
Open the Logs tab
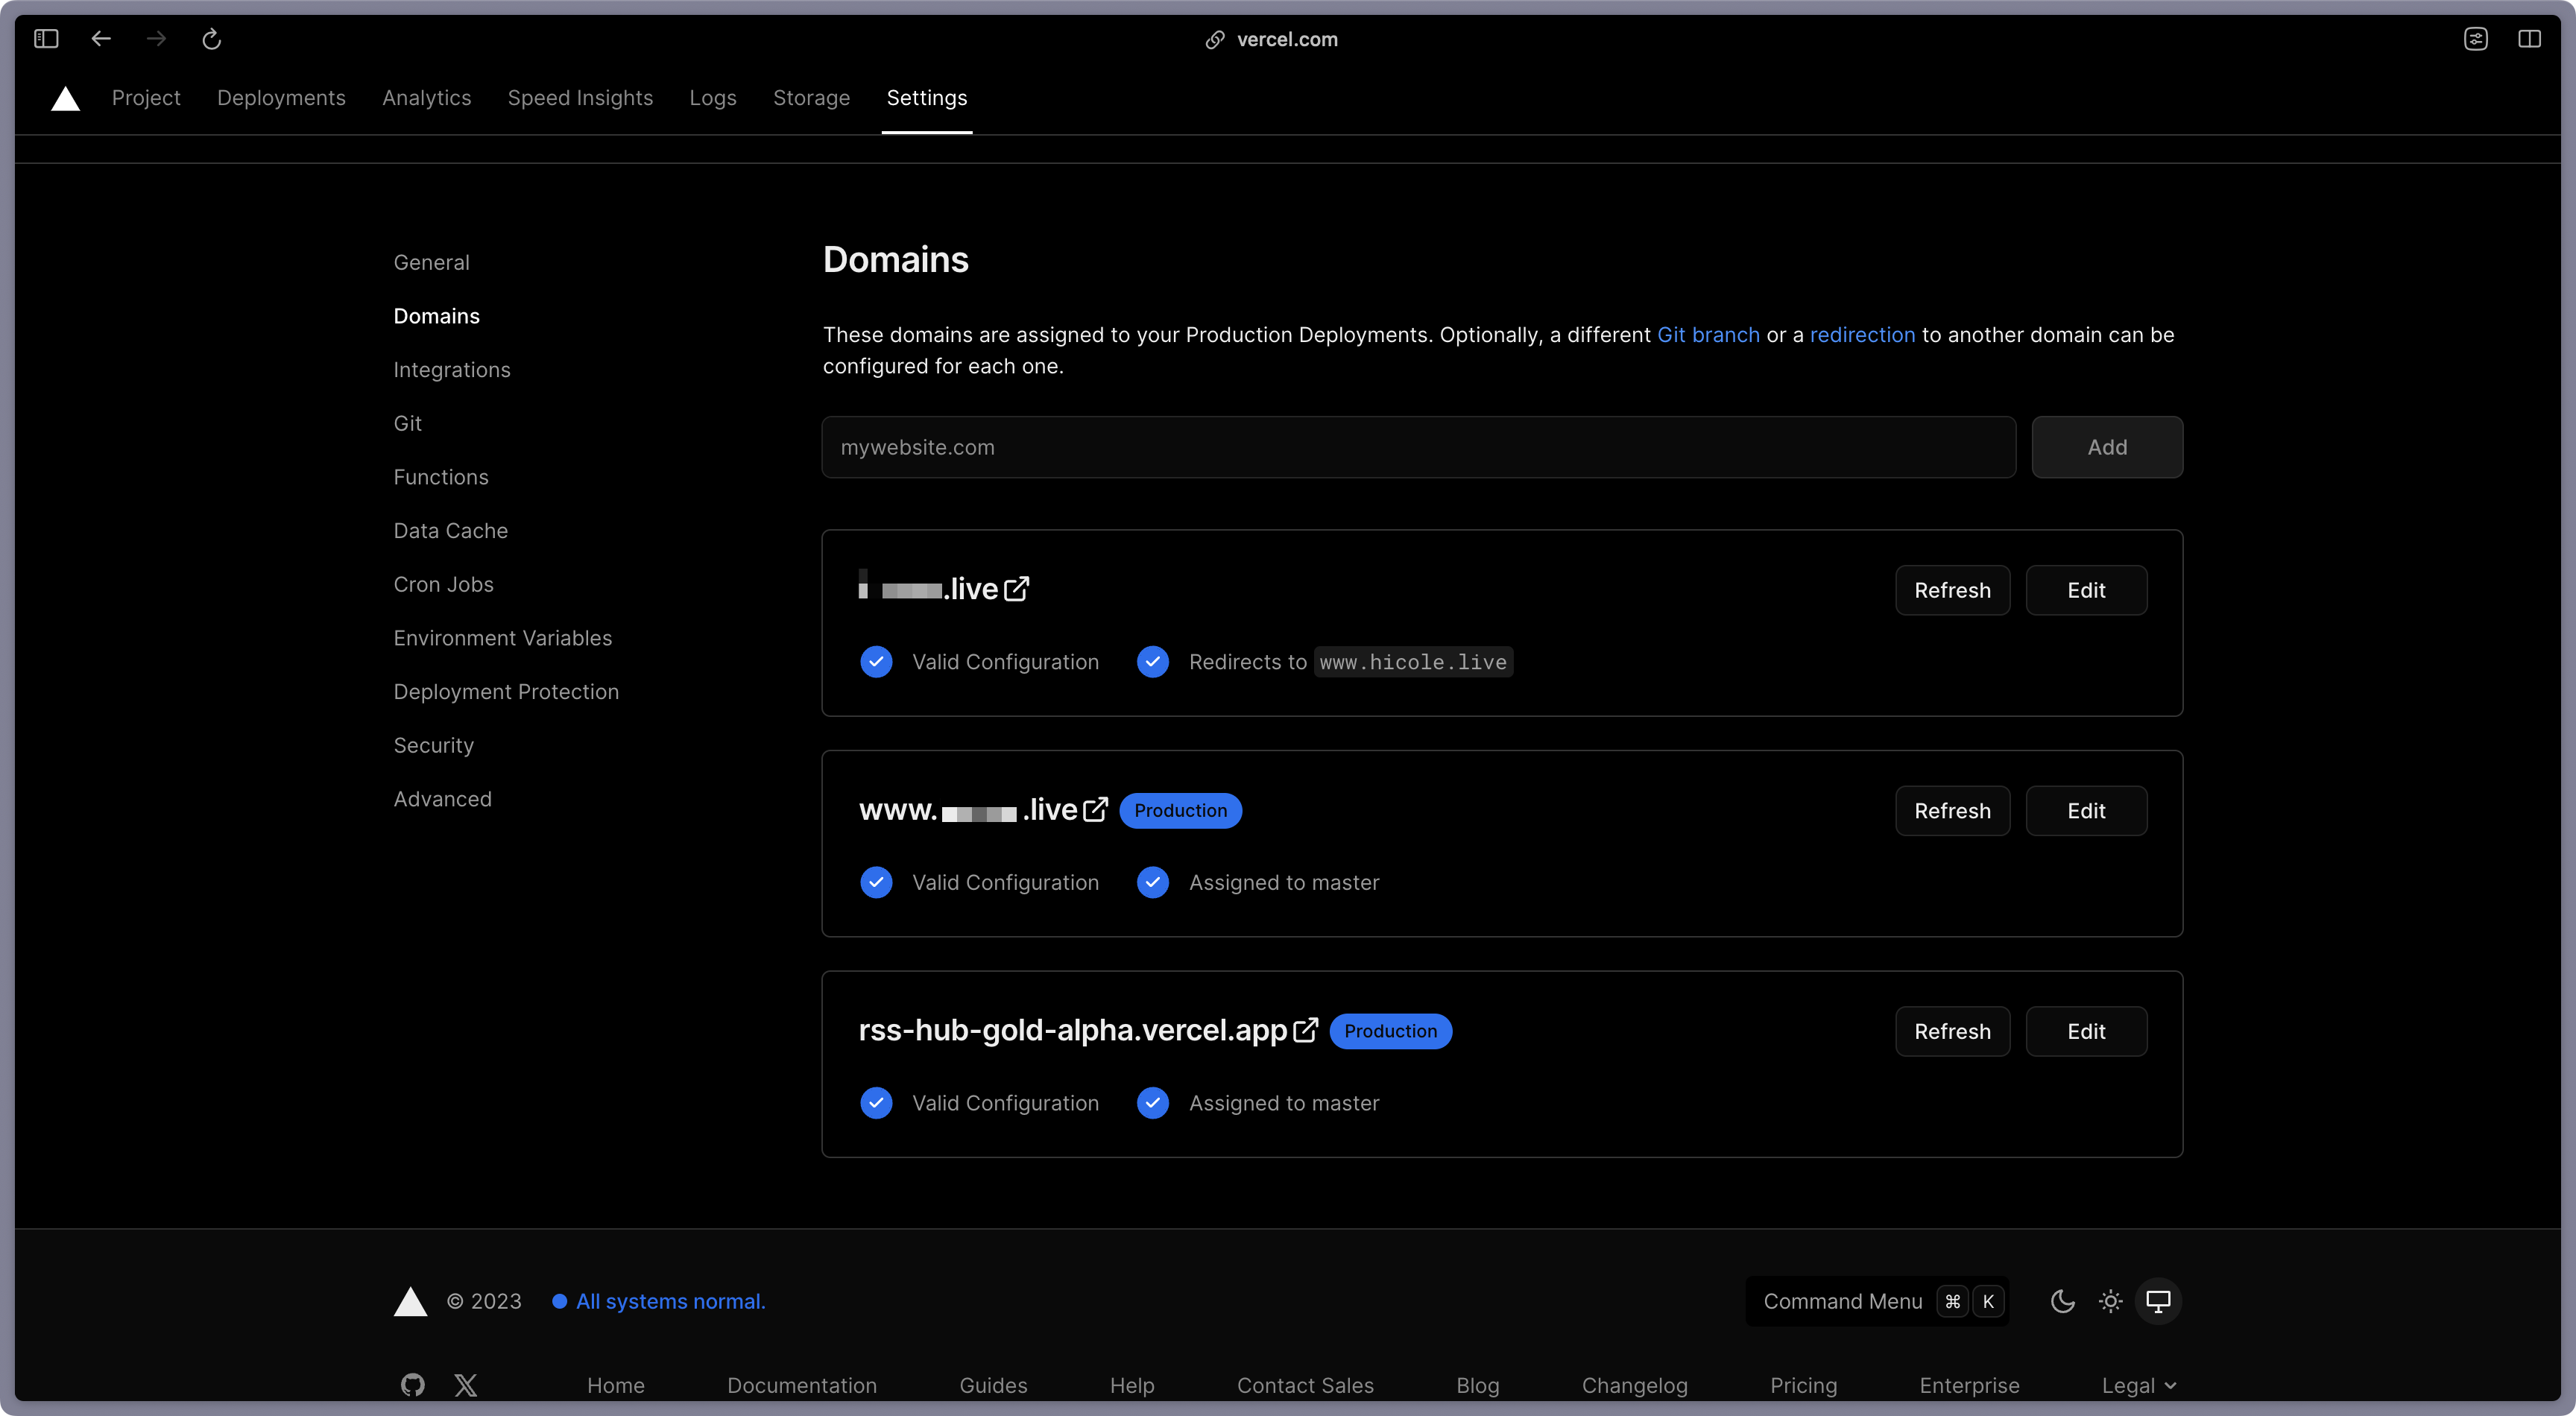713,98
